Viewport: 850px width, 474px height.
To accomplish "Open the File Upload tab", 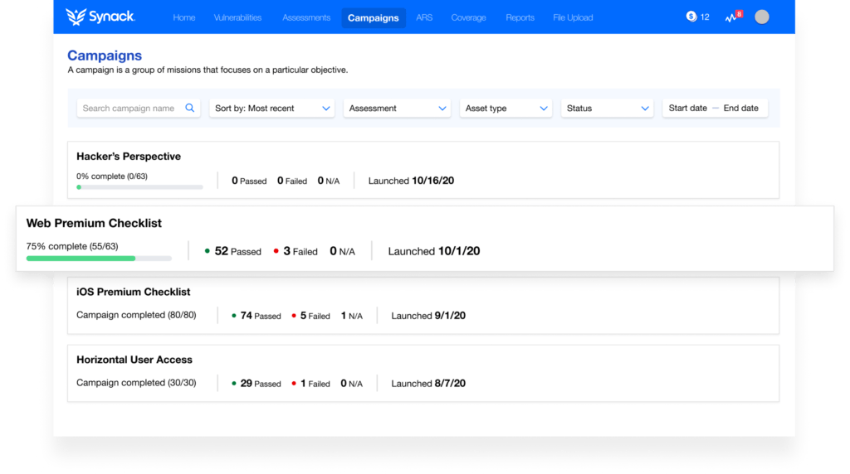I will 573,17.
